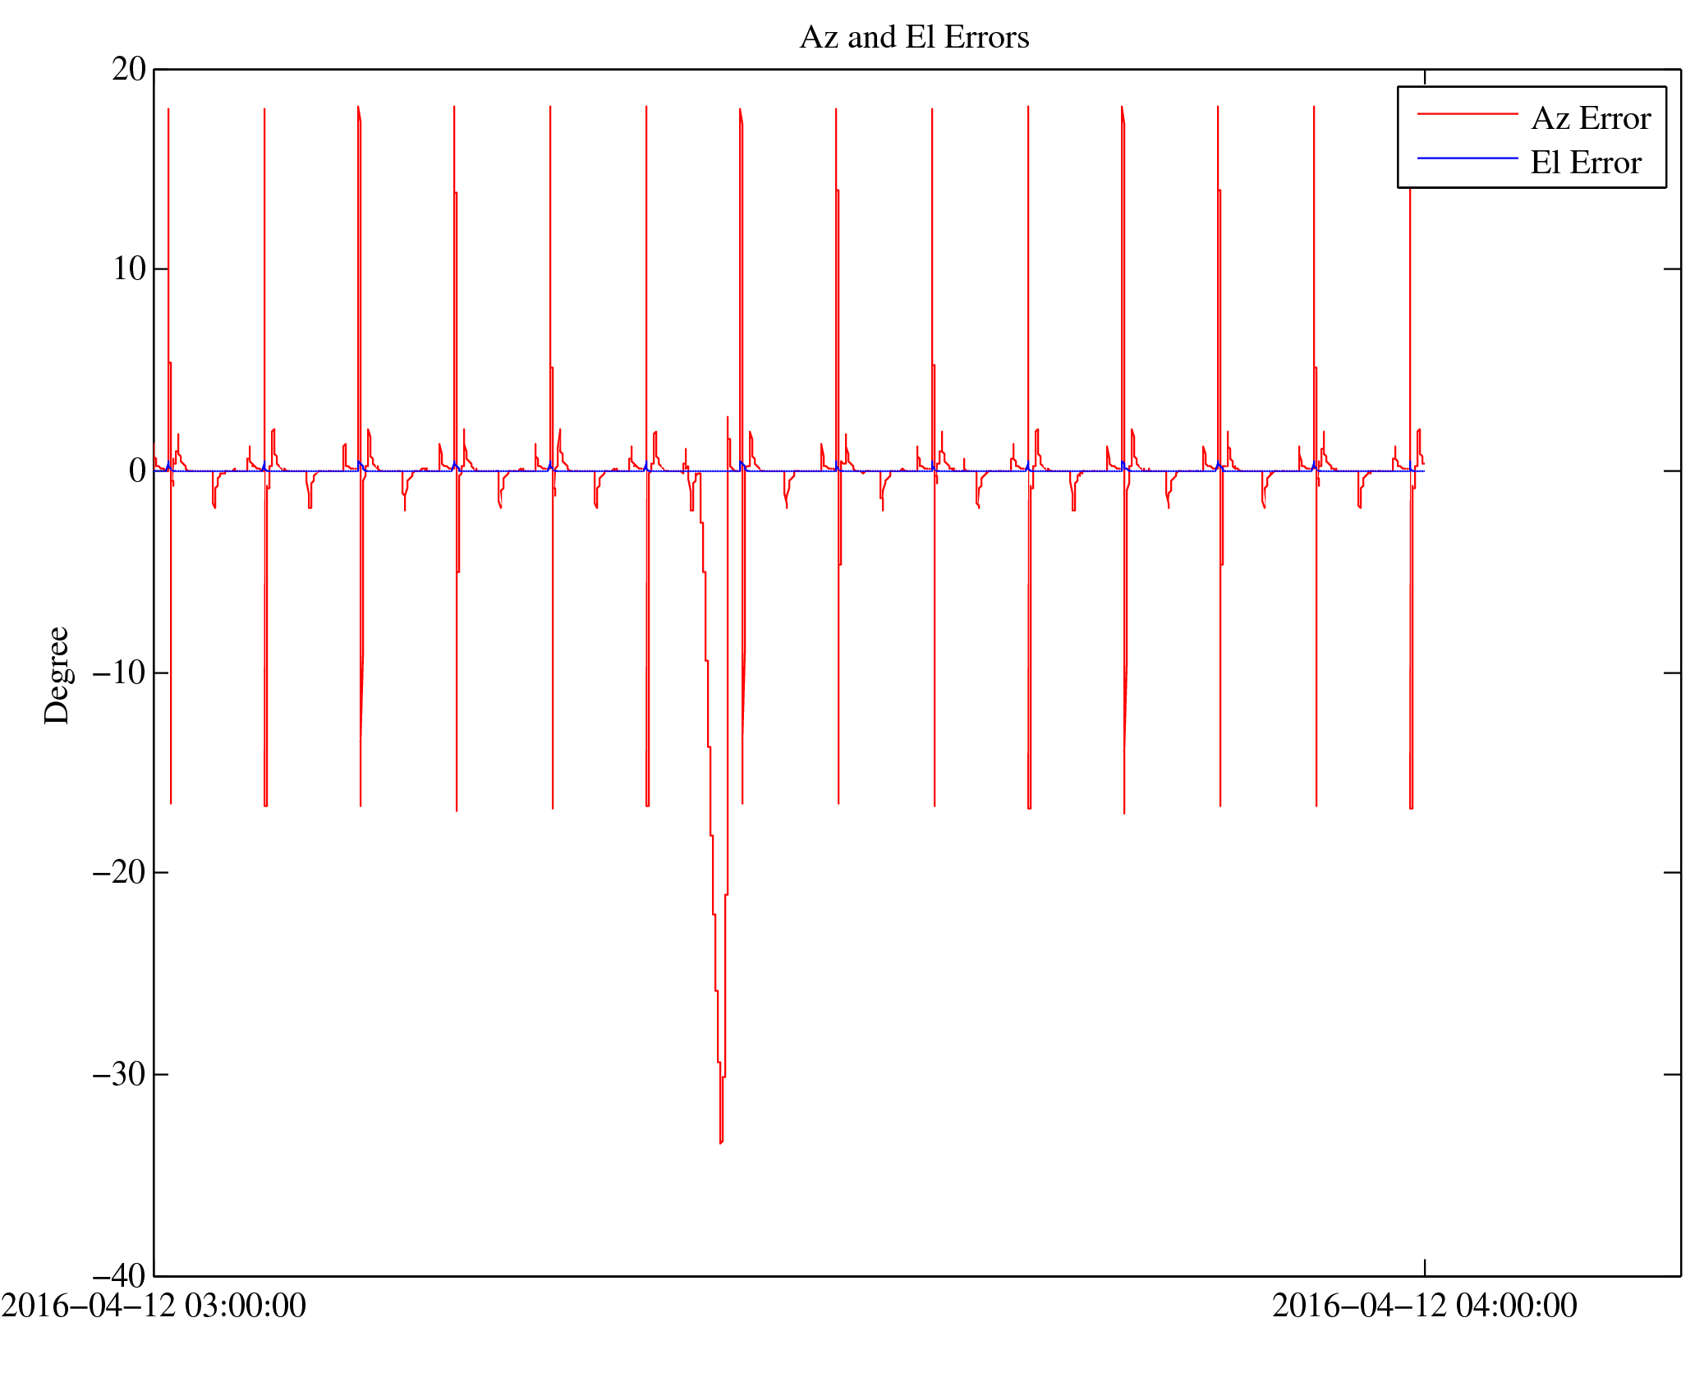Click the y-axis tick label 10
This screenshot has width=1704, height=1382.
click(x=129, y=269)
